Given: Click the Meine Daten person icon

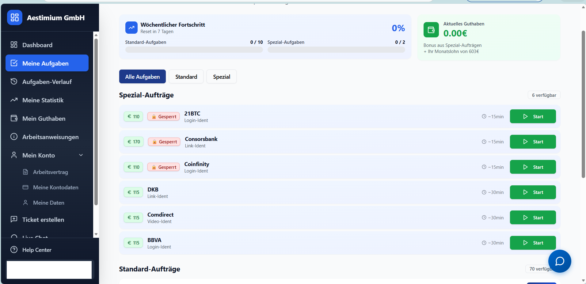Looking at the screenshot, I should click(25, 203).
